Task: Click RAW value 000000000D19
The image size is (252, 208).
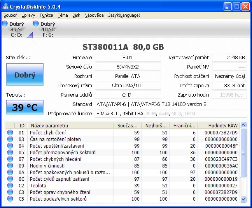Action: click(221, 179)
